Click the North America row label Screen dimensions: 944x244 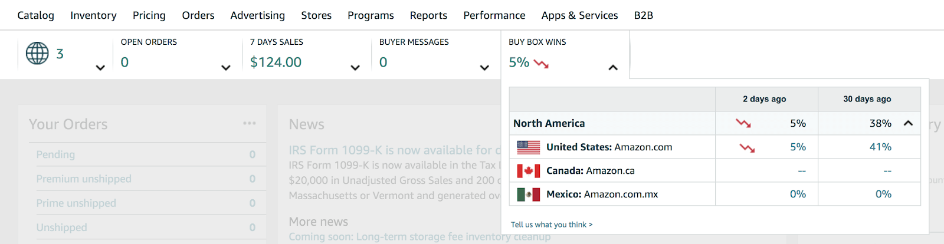(x=549, y=123)
